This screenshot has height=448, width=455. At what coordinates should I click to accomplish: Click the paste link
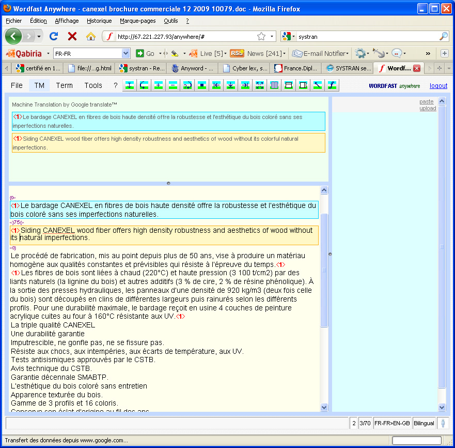click(426, 101)
